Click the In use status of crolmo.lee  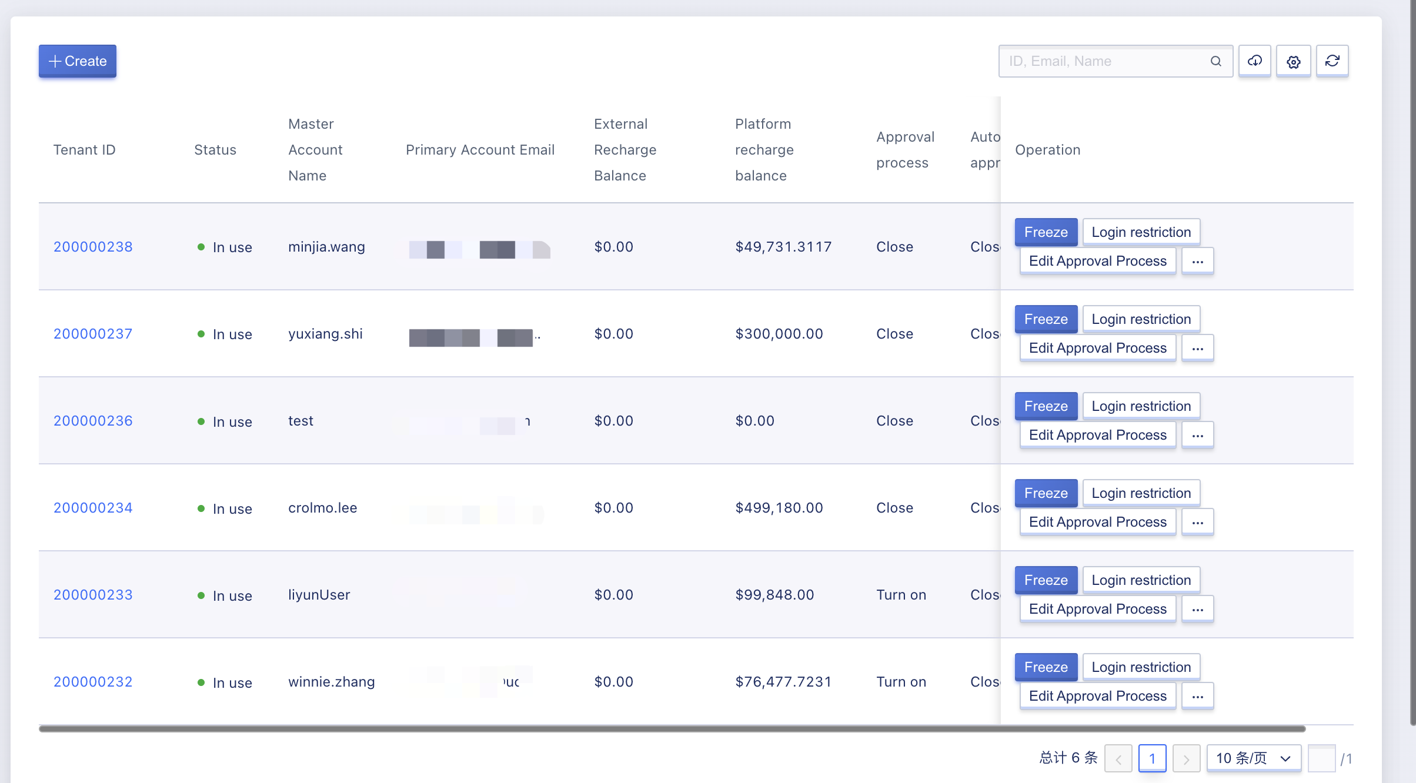(225, 508)
